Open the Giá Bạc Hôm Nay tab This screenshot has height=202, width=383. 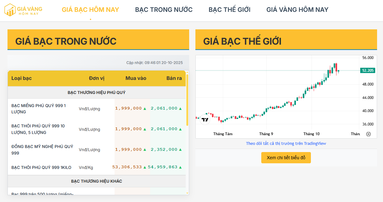90,10
